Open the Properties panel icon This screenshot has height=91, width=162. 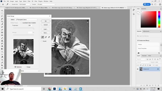[x=134, y=14]
